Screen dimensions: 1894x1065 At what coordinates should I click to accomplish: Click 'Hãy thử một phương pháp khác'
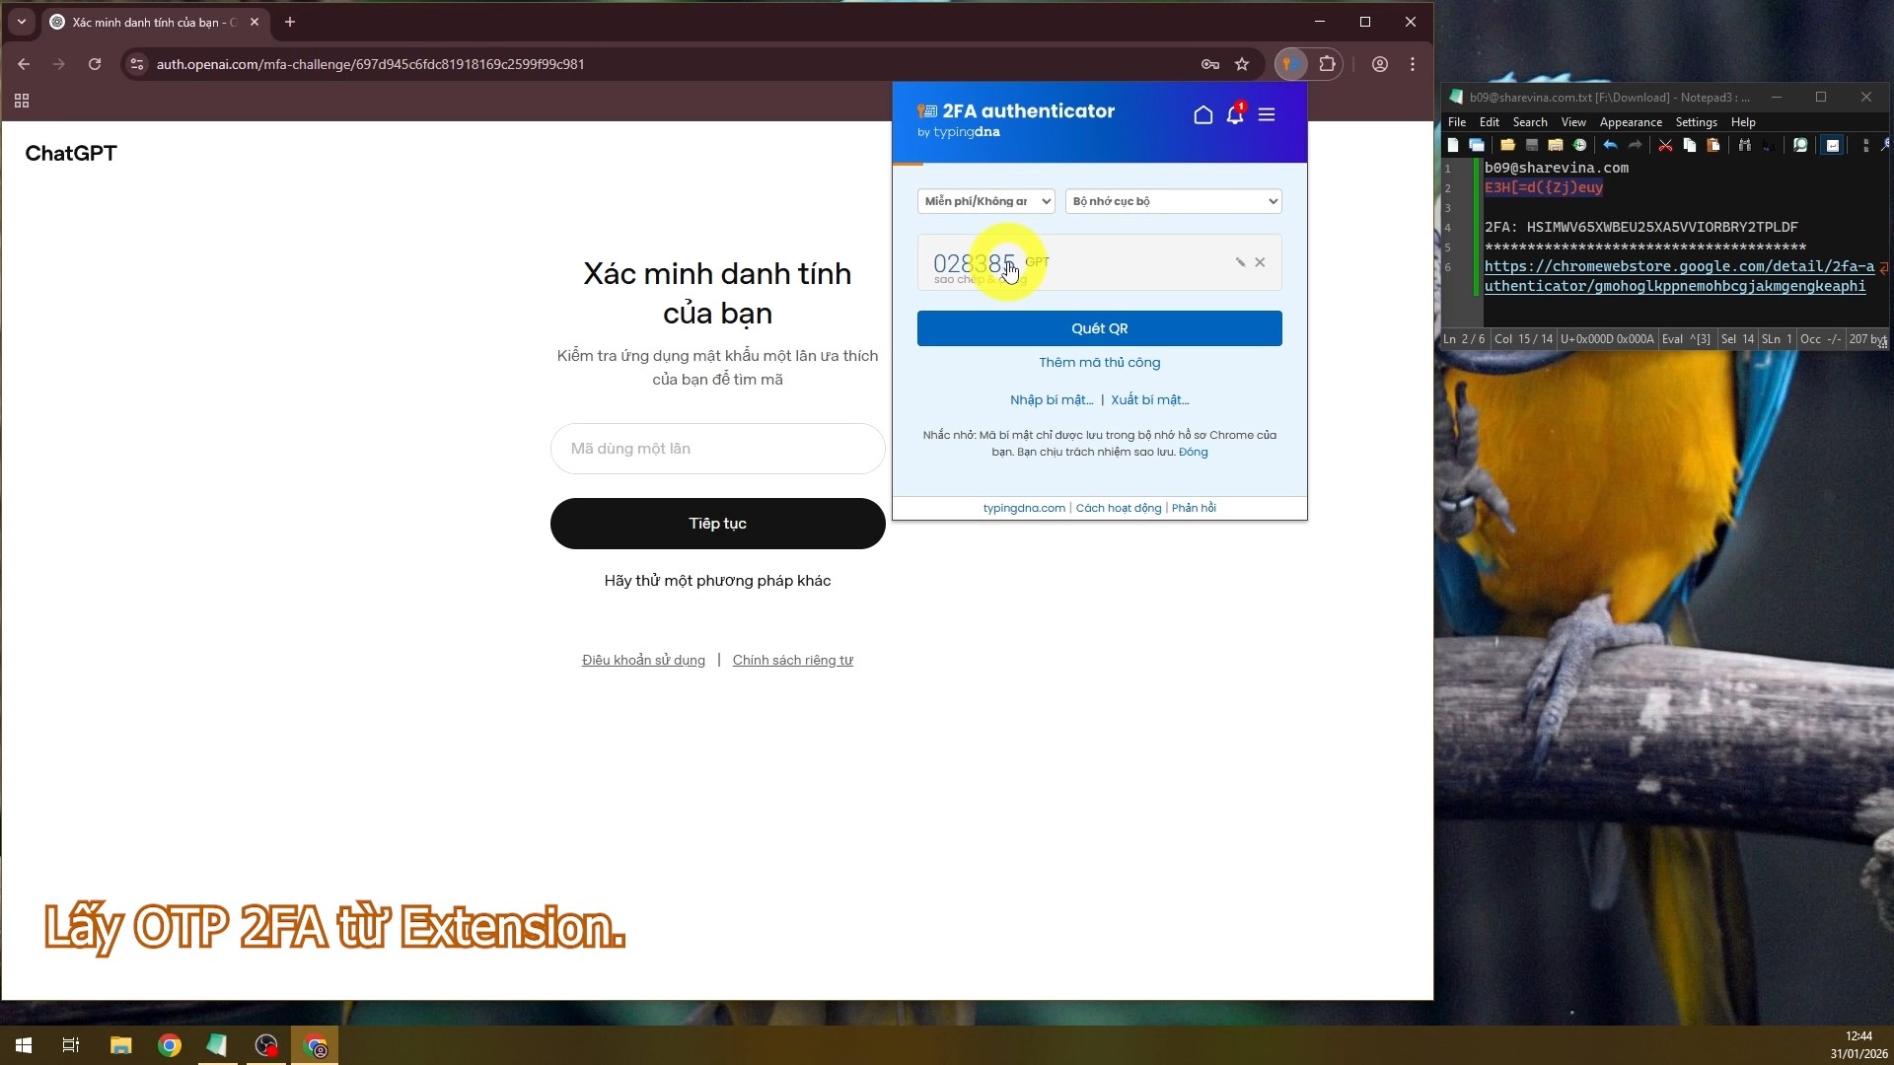click(x=717, y=581)
